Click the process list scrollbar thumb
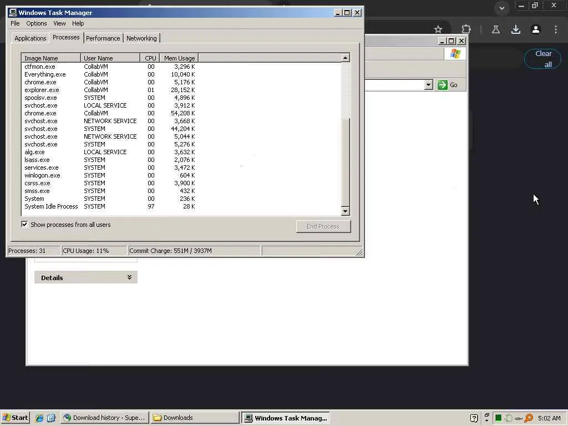The height and width of the screenshot is (426, 568). pos(345,162)
